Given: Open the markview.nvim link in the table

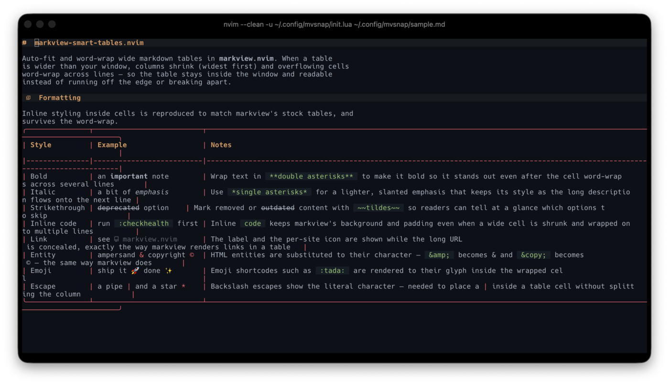Looking at the screenshot, I should click(150, 239).
